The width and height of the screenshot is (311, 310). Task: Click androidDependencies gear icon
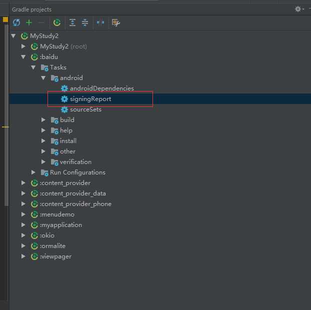tap(64, 88)
